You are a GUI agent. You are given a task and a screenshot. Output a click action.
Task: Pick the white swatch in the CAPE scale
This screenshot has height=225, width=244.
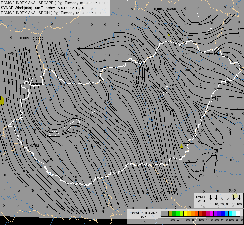pyautogui.click(x=238, y=214)
